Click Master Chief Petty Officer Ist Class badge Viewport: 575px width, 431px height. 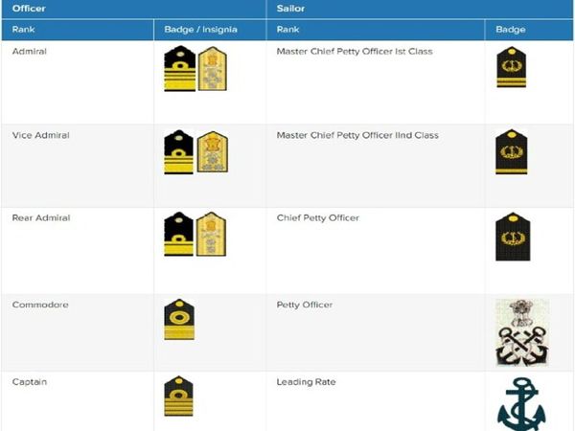pyautogui.click(x=511, y=69)
